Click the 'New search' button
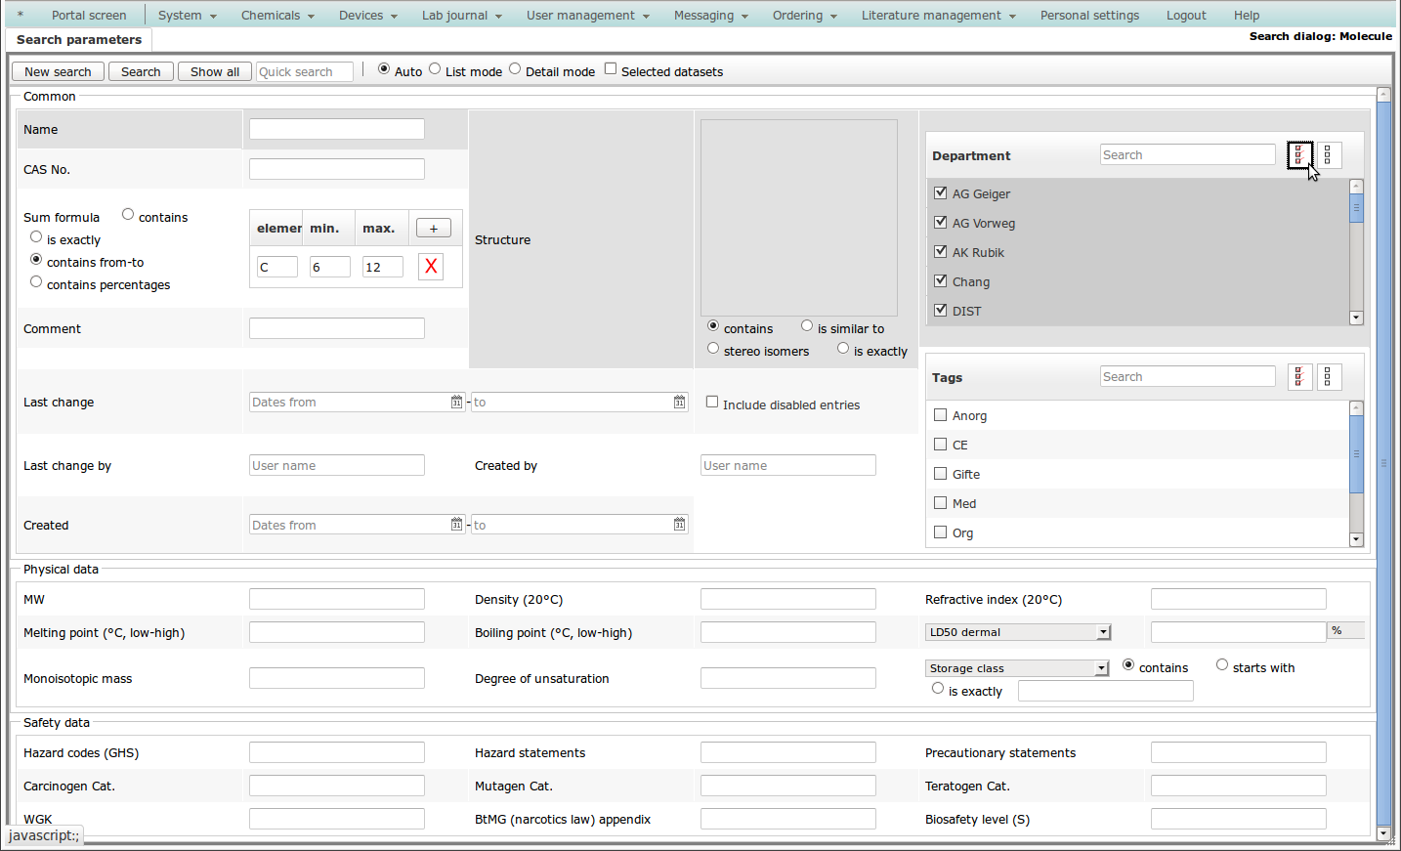Image resolution: width=1401 pixels, height=851 pixels. [58, 72]
